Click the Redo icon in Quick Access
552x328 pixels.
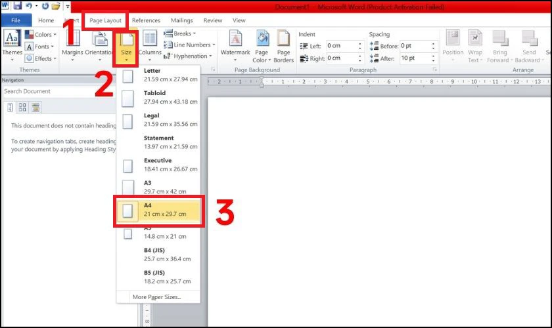coord(45,6)
